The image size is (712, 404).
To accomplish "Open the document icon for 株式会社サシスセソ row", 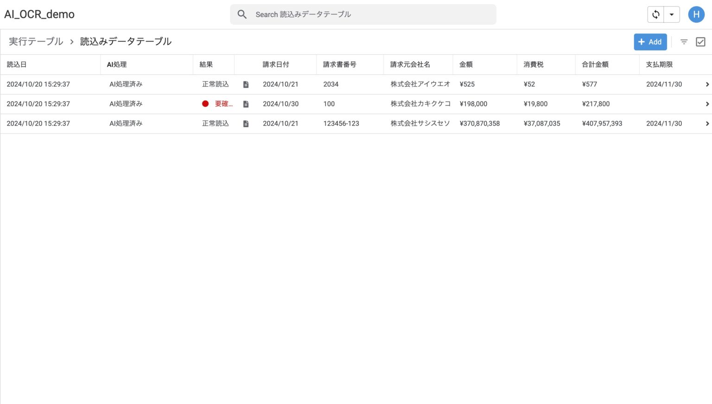I will point(246,123).
